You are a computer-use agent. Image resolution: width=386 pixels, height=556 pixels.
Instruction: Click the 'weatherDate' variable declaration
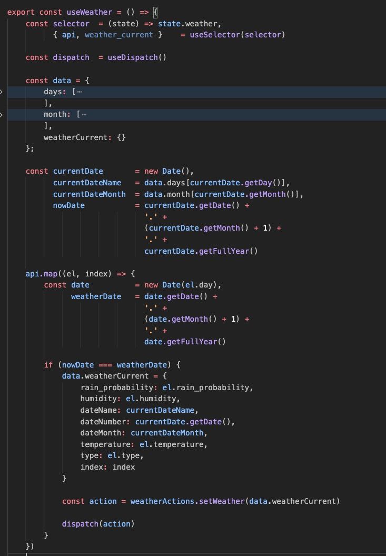(96, 296)
